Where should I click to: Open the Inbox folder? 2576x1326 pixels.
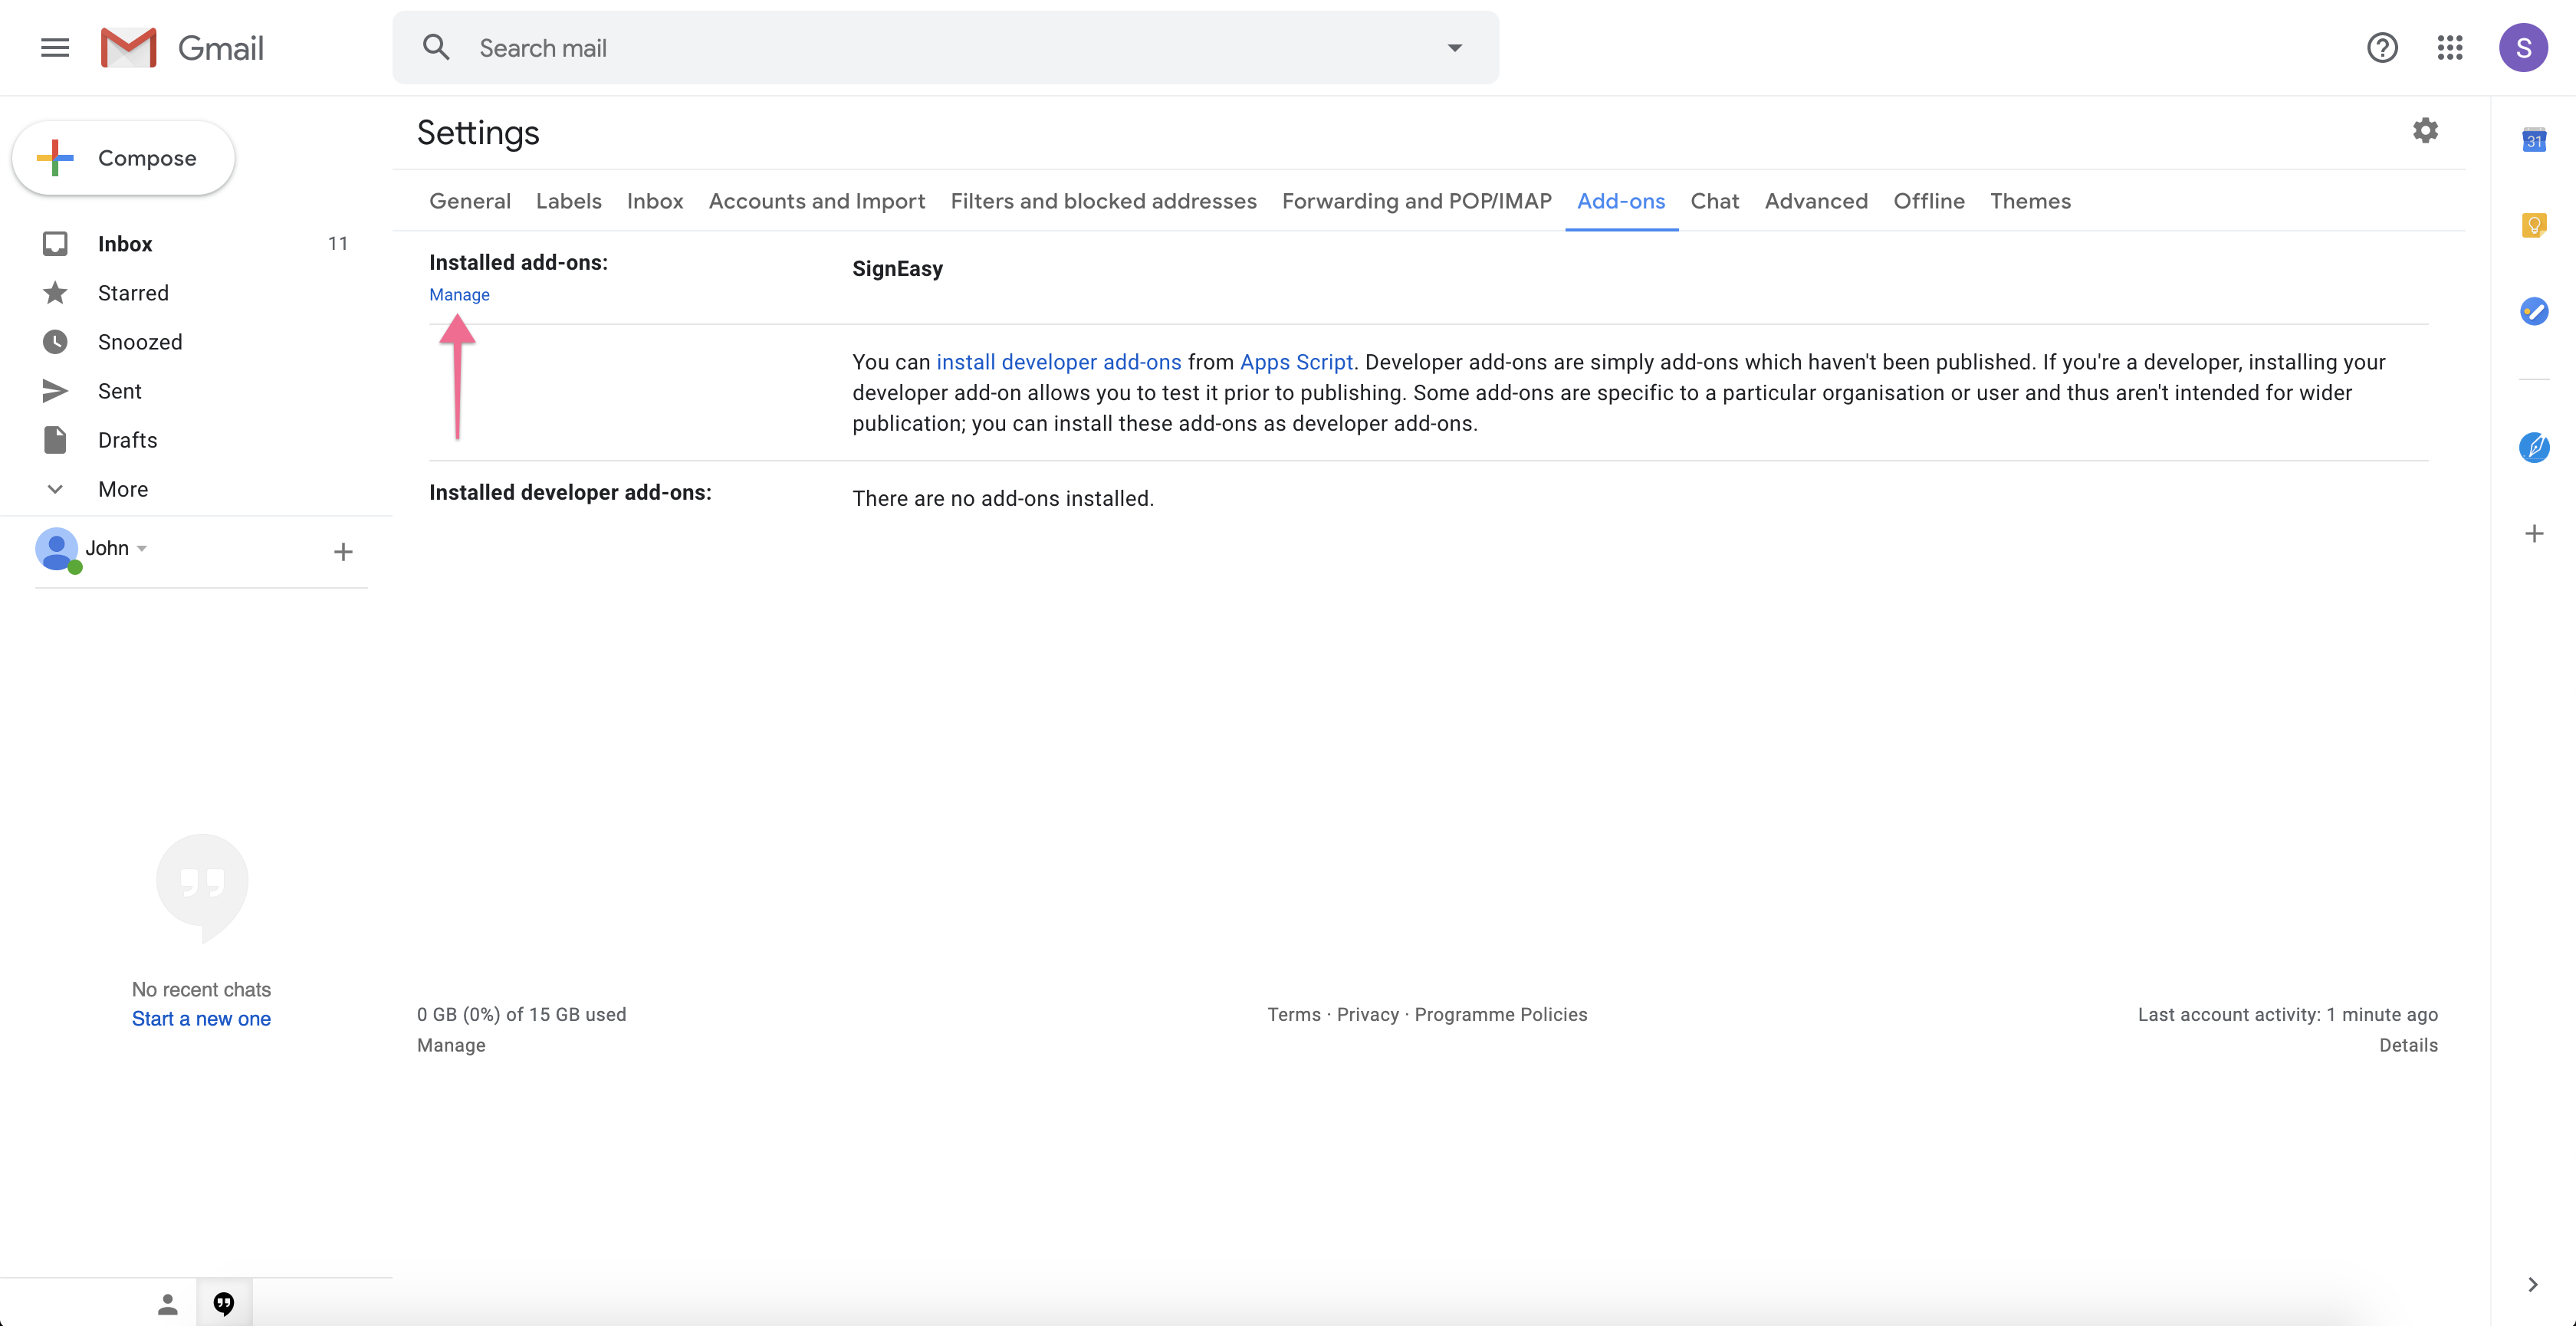125,244
